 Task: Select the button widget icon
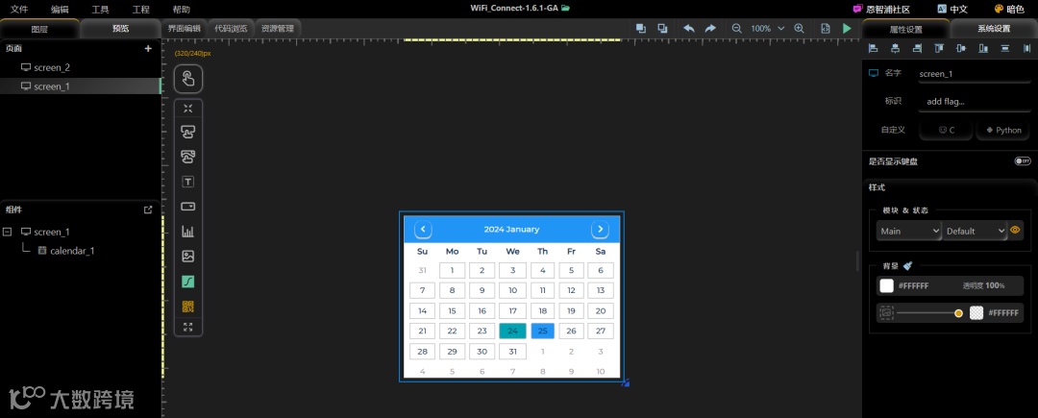188,132
